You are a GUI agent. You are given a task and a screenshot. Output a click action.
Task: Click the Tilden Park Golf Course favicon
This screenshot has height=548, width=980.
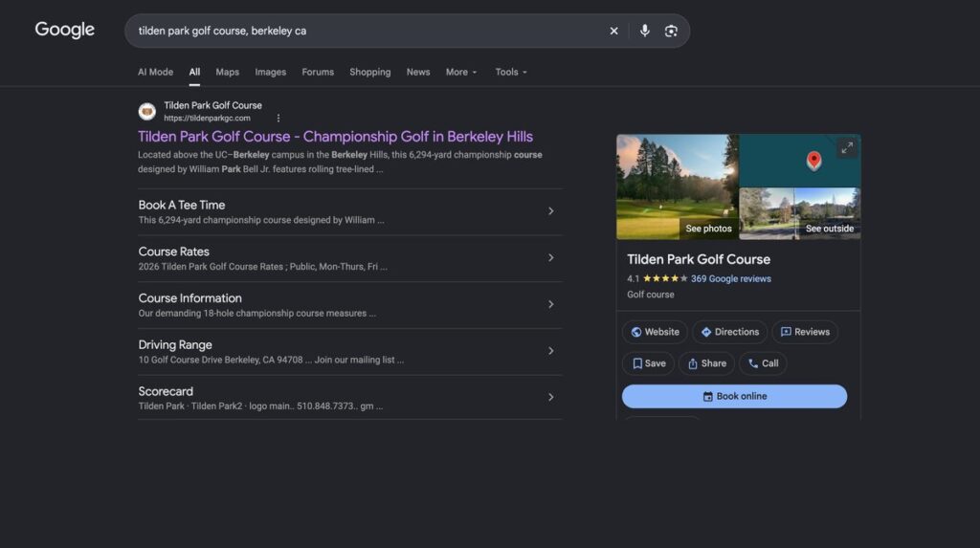click(x=146, y=111)
